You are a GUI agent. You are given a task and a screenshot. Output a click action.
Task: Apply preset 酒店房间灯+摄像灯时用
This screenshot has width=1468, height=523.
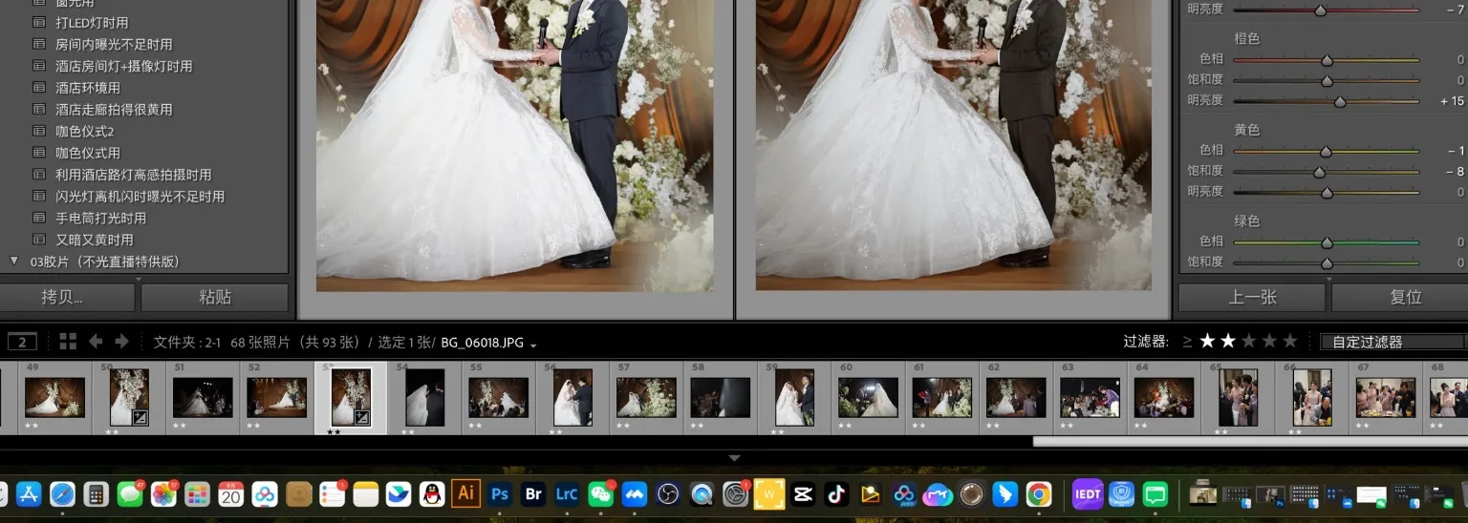click(x=124, y=66)
